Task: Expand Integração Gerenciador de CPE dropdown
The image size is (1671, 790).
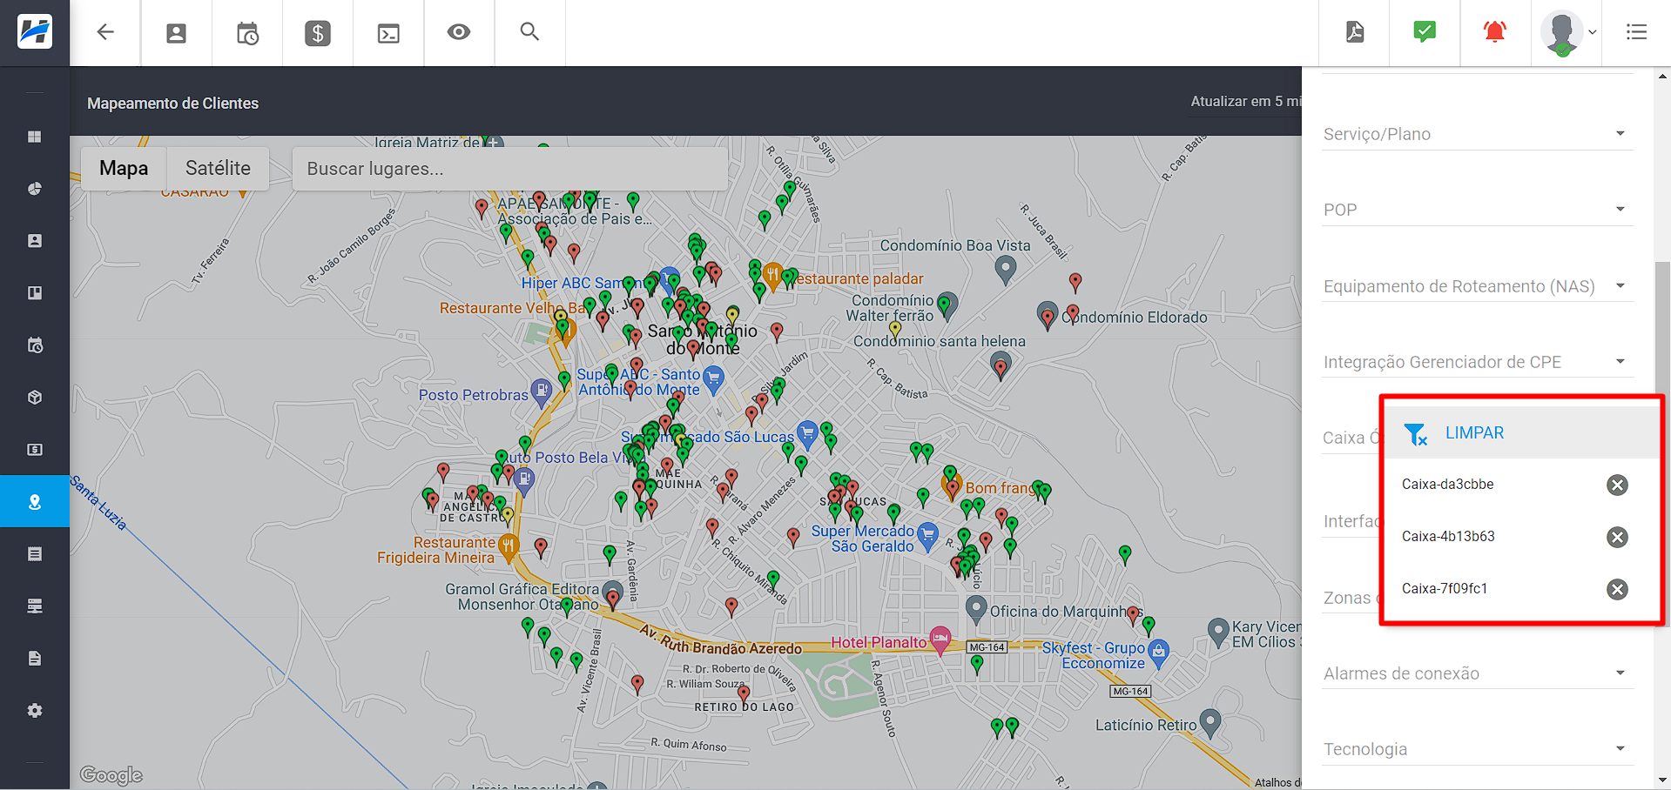Action: point(1477,362)
